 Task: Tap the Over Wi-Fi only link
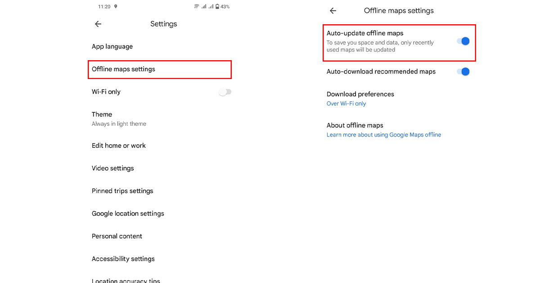pyautogui.click(x=346, y=104)
